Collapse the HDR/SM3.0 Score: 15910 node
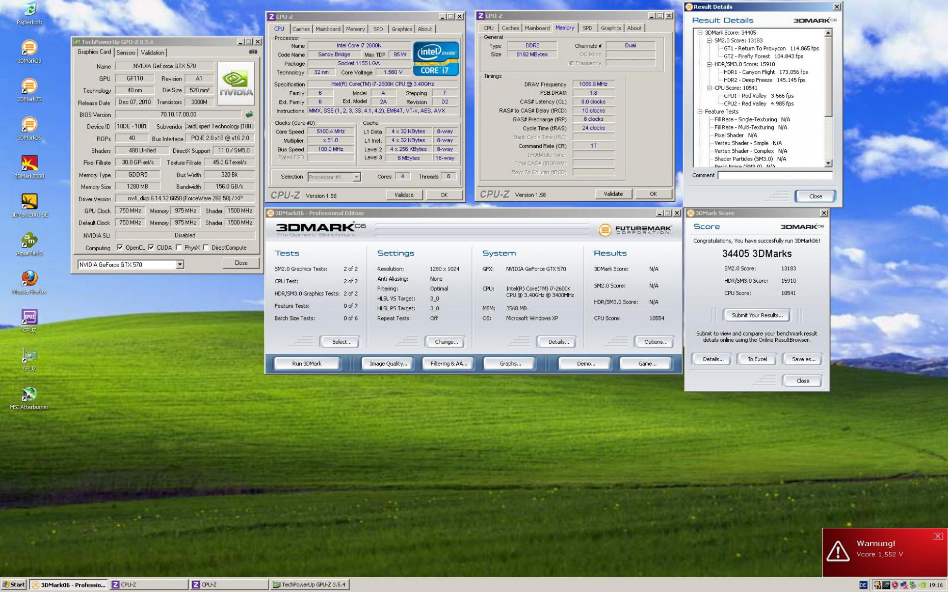 point(709,64)
